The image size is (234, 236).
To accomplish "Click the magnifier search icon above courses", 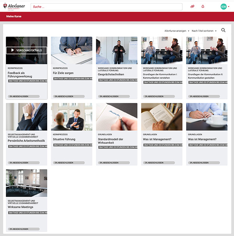I will point(223,30).
